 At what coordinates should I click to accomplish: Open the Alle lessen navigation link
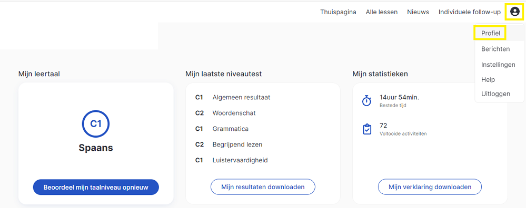click(382, 12)
